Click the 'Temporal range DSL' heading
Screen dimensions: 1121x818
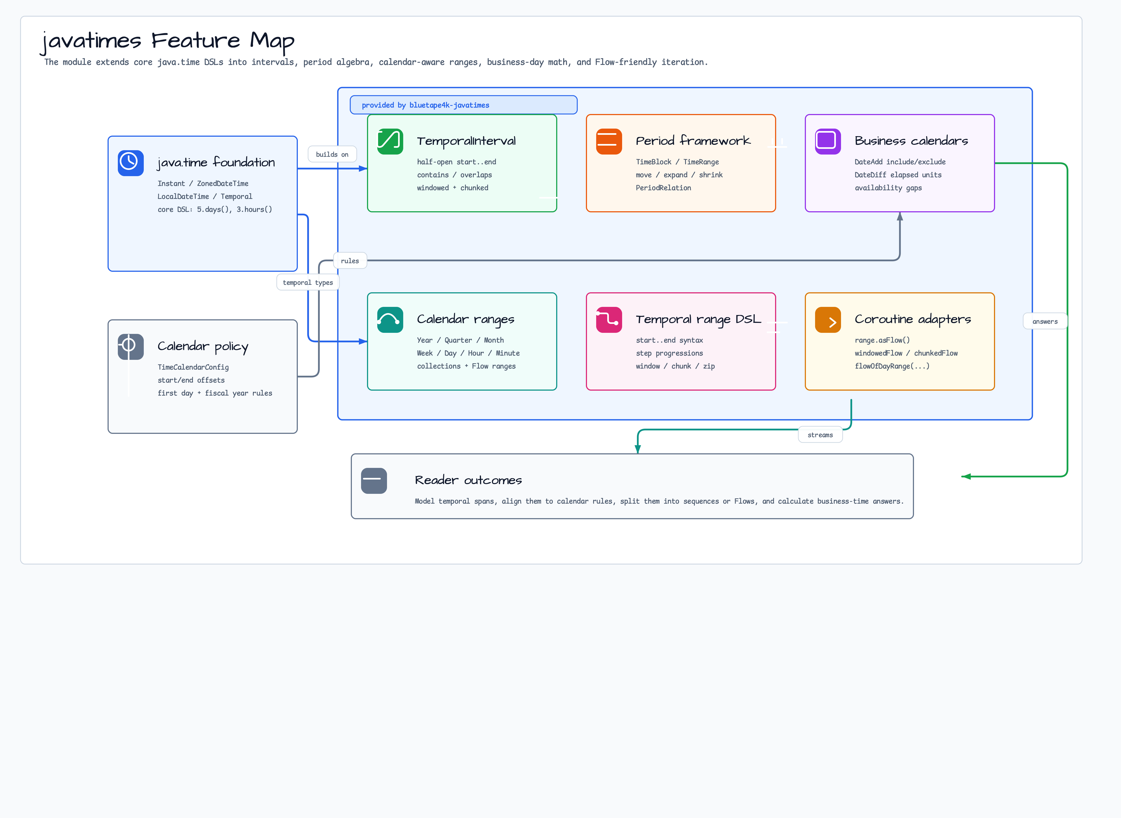[x=698, y=319]
